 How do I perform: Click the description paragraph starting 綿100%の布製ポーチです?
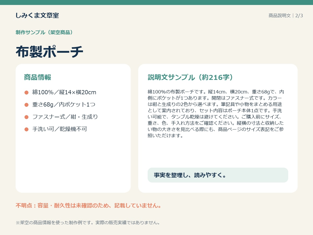[216, 114]
